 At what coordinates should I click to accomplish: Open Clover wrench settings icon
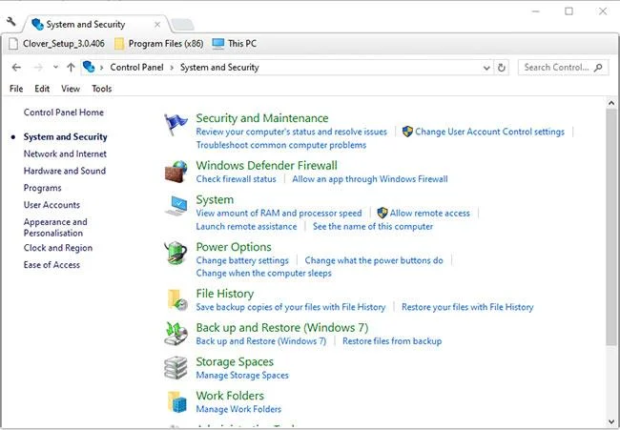11,22
